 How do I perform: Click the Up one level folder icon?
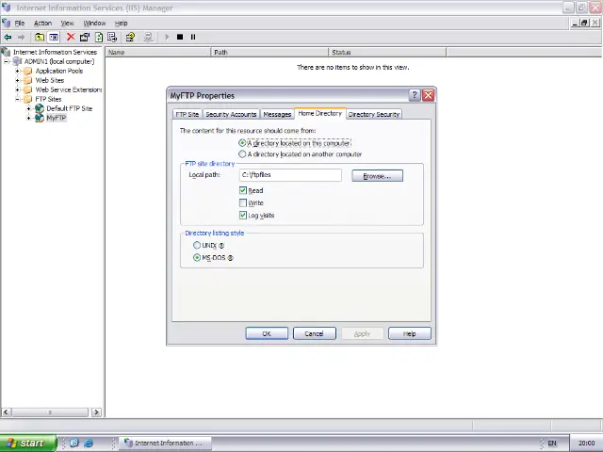(40, 38)
